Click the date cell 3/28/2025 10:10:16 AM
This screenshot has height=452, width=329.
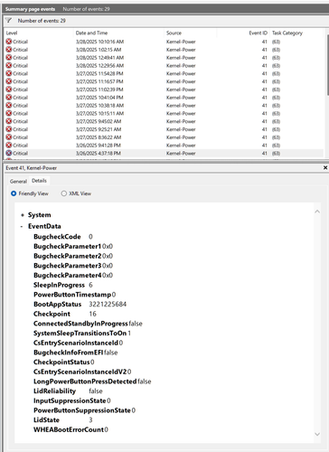tap(99, 42)
